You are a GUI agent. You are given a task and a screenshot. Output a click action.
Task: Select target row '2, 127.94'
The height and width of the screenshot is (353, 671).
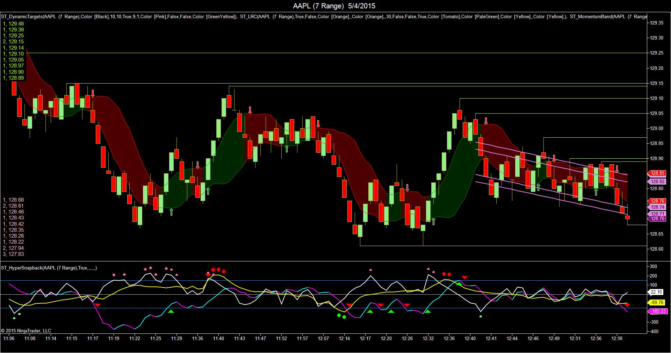point(13,248)
